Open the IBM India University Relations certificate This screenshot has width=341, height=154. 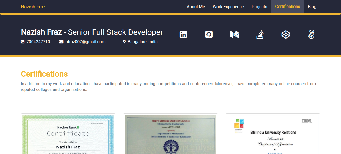pos(273,134)
